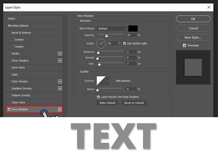218x154 pixels.
Task: Select the Pattern Overlay effect row
Action: [x=35, y=96]
